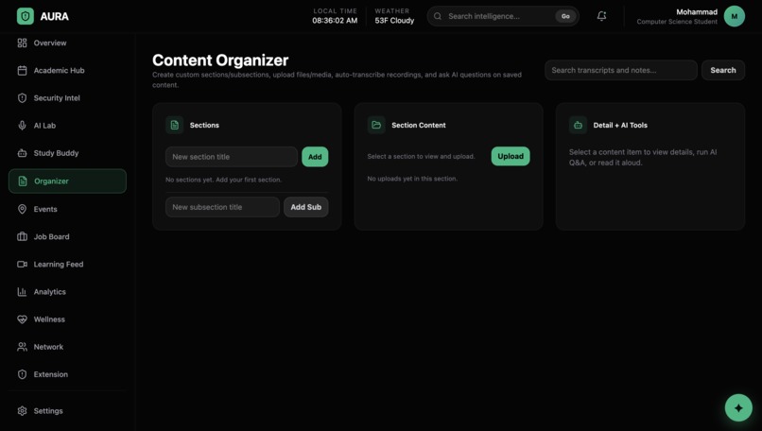Open the profile avatar labeled M

(735, 16)
